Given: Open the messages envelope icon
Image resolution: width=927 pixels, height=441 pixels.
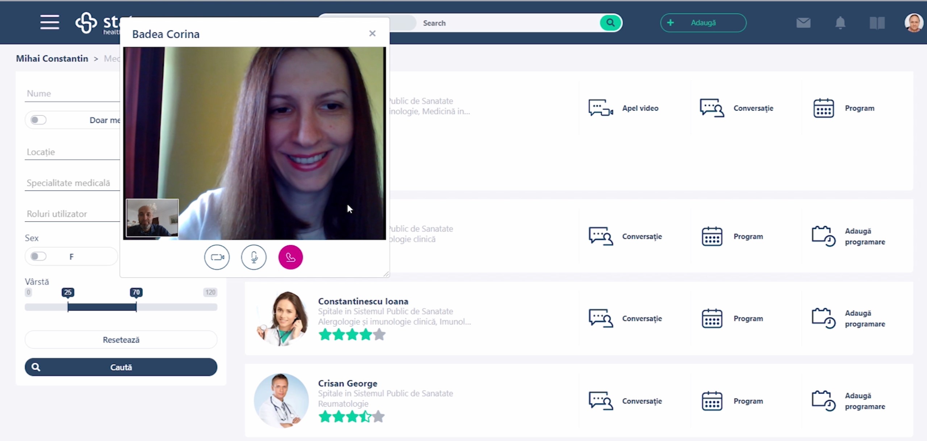Looking at the screenshot, I should pyautogui.click(x=803, y=23).
